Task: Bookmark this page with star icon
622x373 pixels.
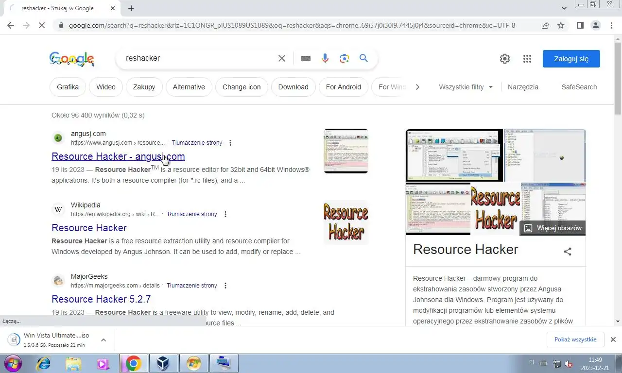Action: click(x=561, y=25)
